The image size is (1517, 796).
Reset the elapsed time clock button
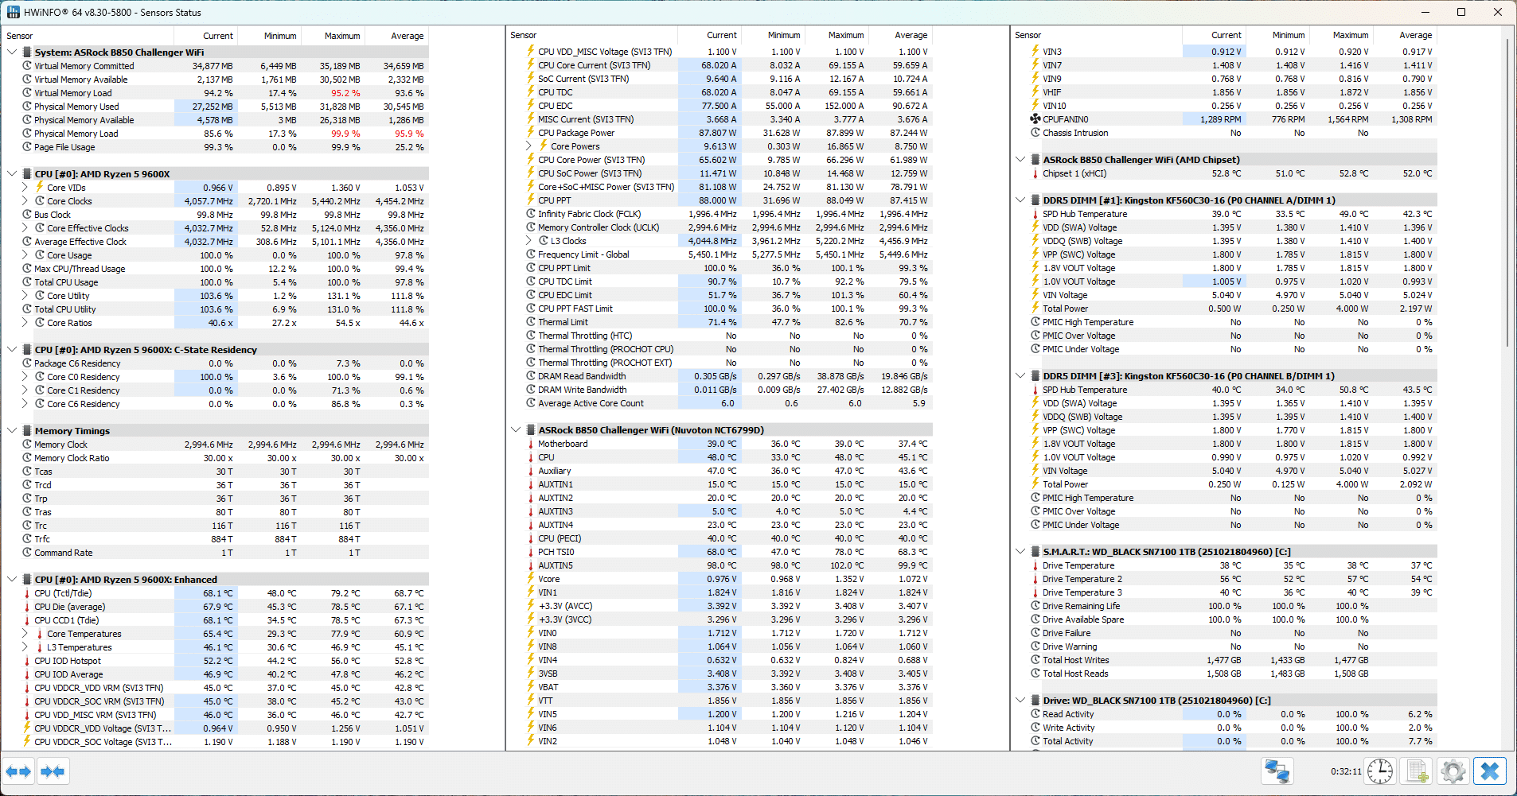coord(1379,771)
